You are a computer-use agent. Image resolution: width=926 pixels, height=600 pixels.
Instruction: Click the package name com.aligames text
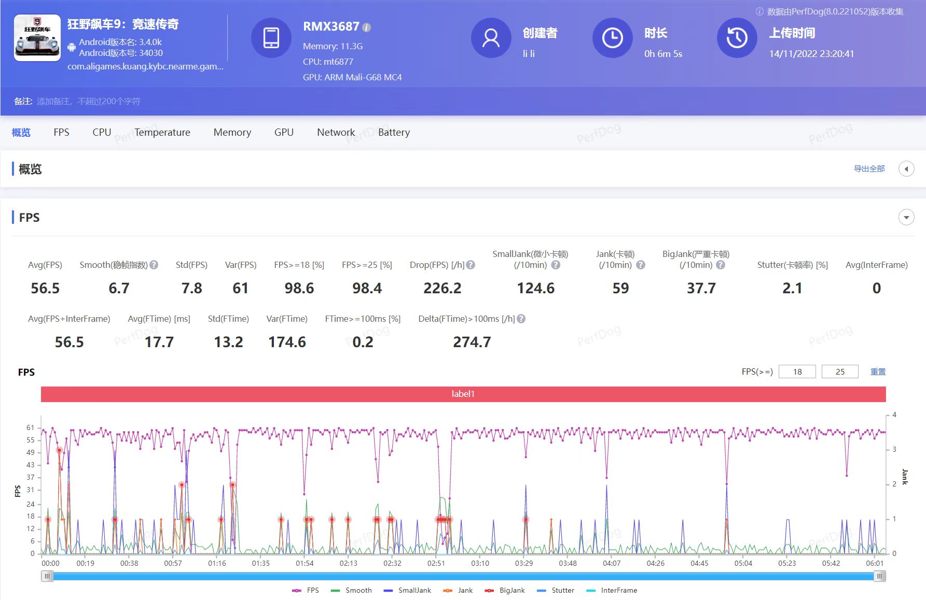pos(145,66)
